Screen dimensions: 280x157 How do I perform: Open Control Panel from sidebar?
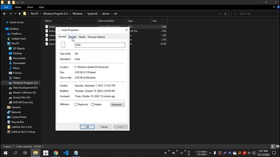[x=19, y=117]
